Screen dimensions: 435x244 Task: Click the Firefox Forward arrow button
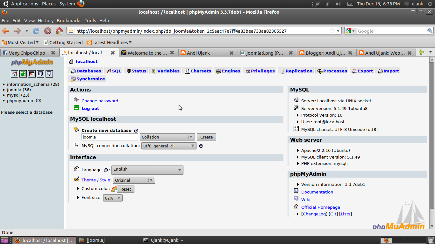pos(17,31)
